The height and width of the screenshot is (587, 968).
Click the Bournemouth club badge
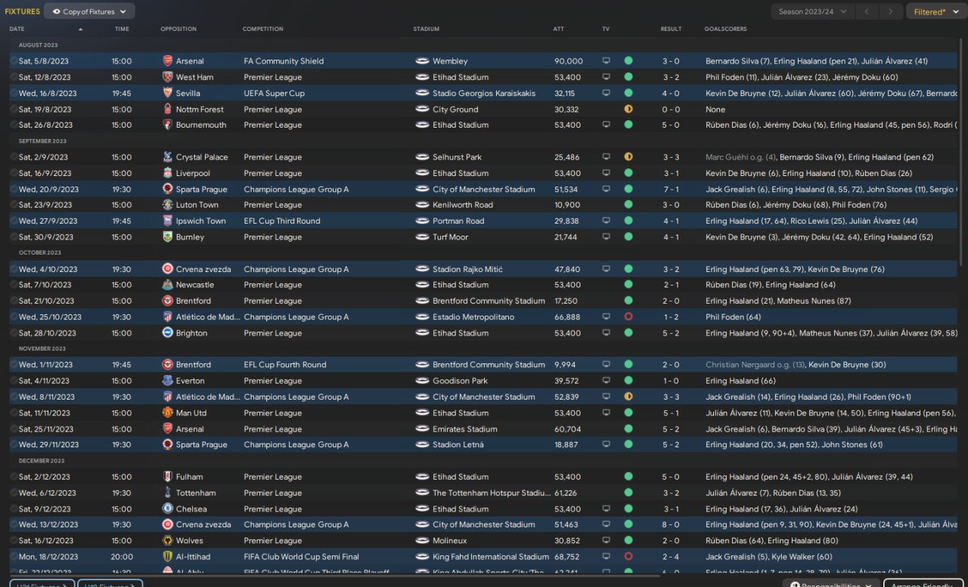(168, 125)
